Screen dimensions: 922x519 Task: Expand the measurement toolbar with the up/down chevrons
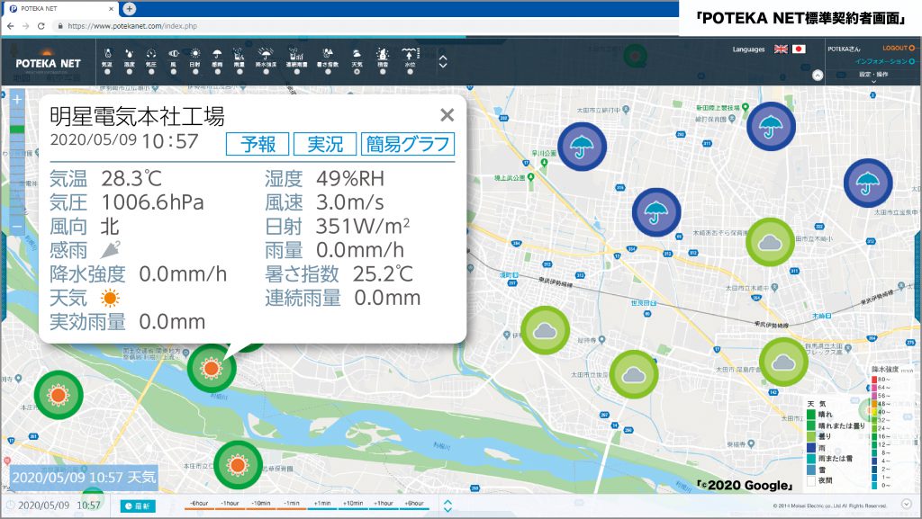coord(443,62)
